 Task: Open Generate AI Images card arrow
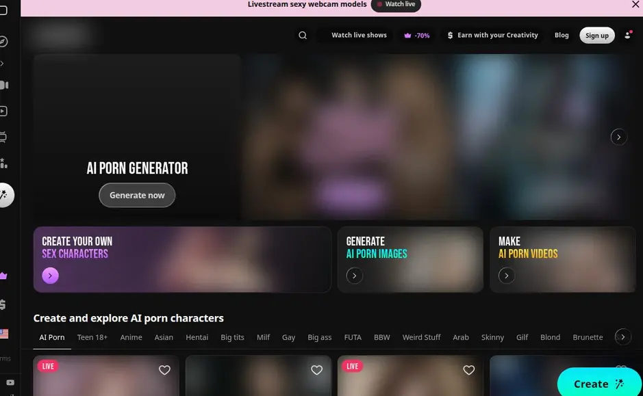pos(354,276)
